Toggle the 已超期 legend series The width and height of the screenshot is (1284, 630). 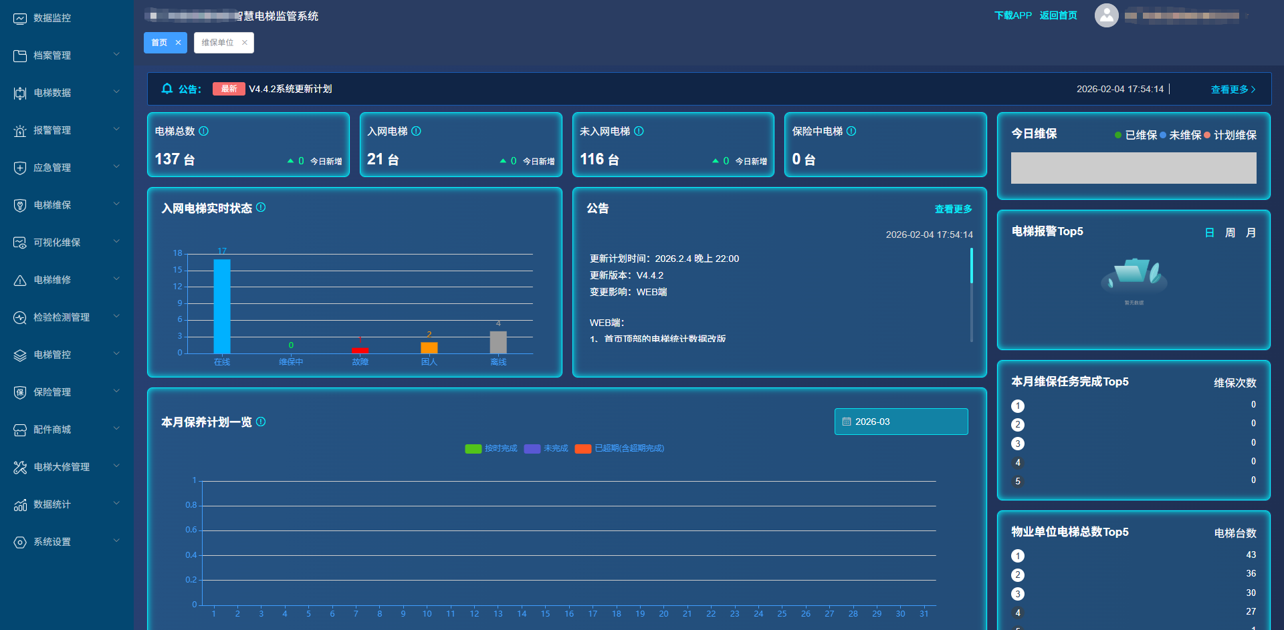click(x=619, y=448)
